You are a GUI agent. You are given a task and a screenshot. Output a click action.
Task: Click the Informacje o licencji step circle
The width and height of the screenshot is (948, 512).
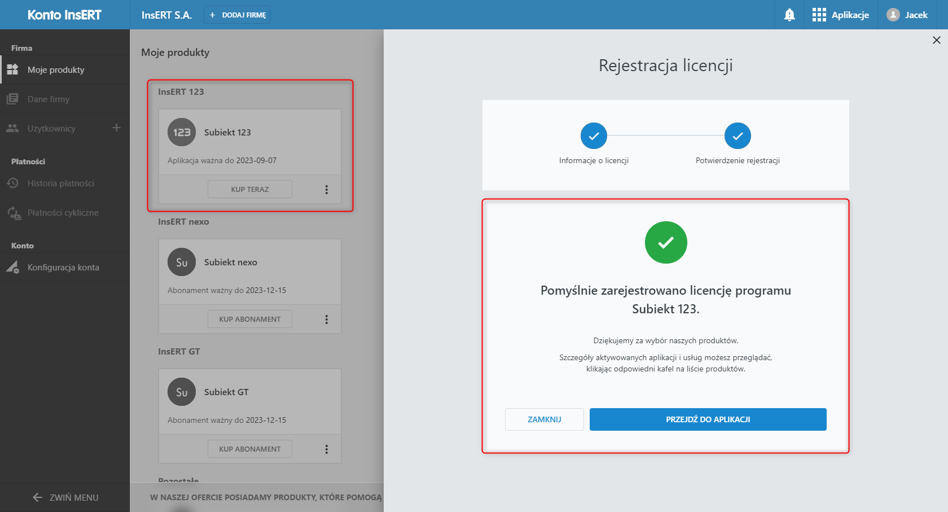coord(594,135)
